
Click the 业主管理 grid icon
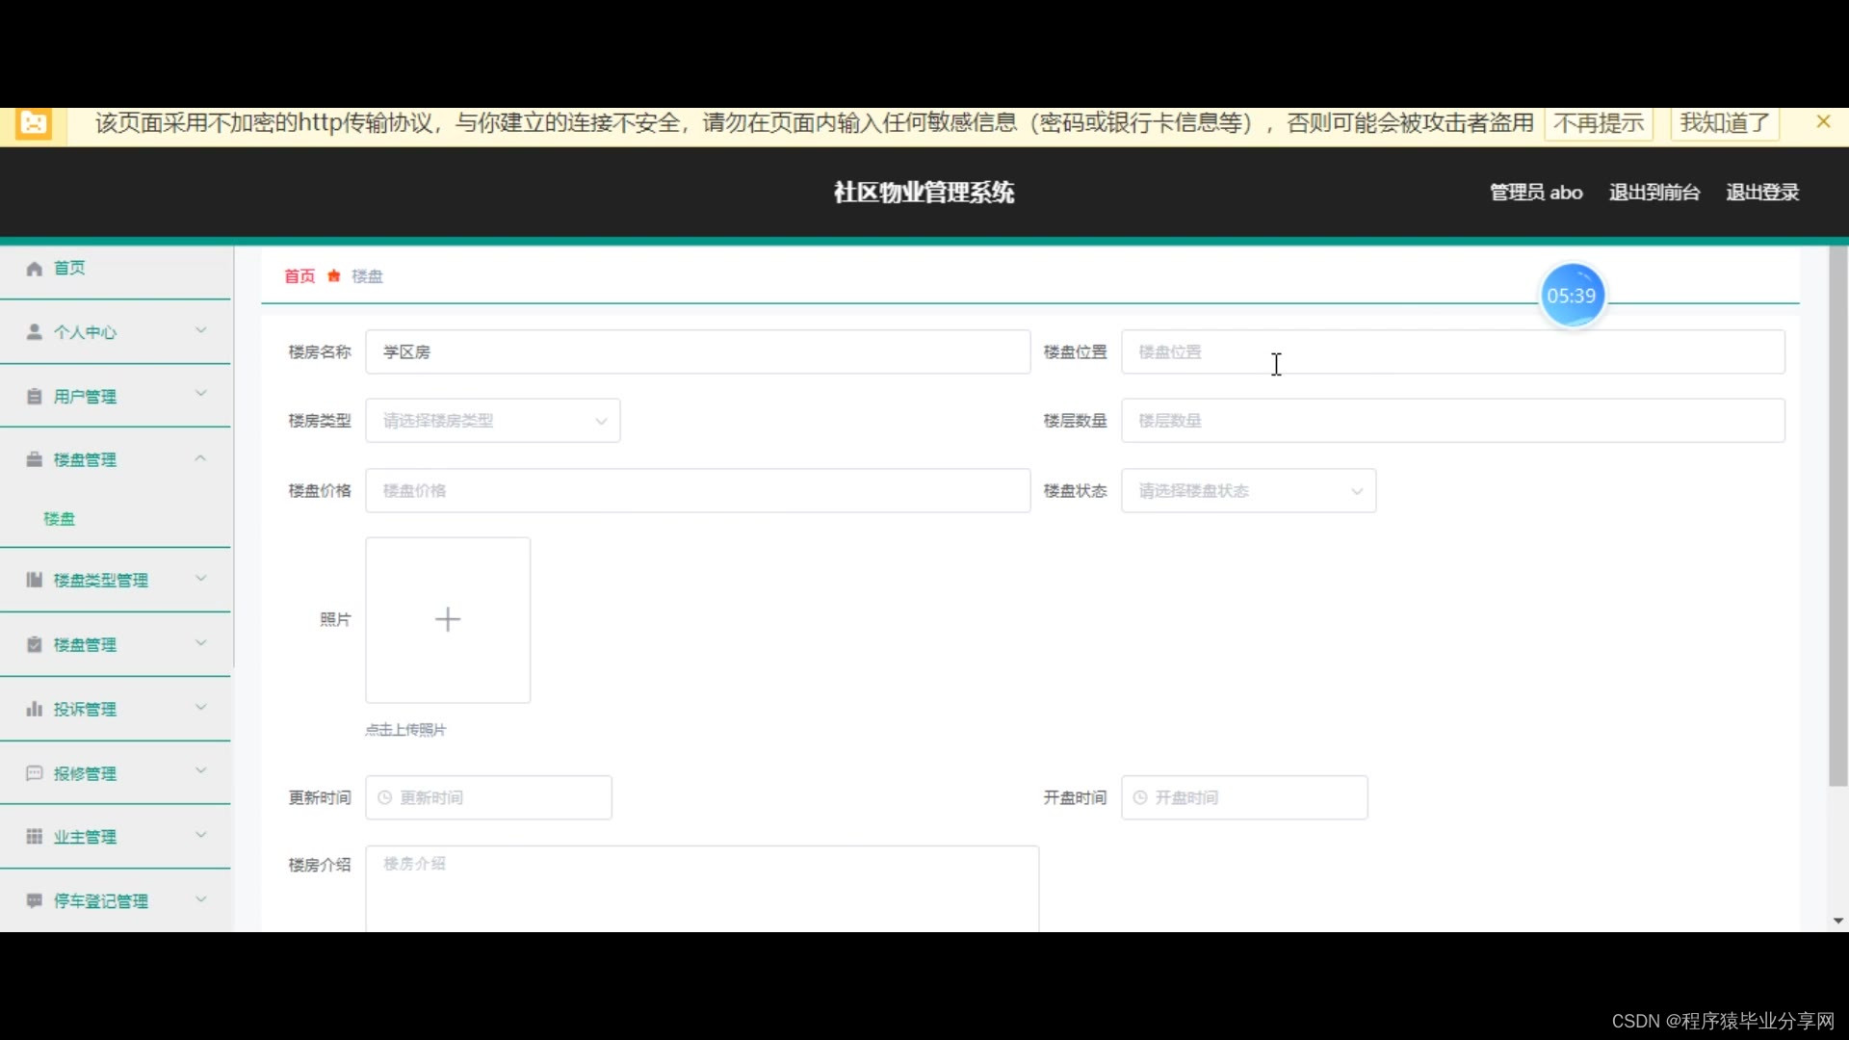[x=35, y=837]
